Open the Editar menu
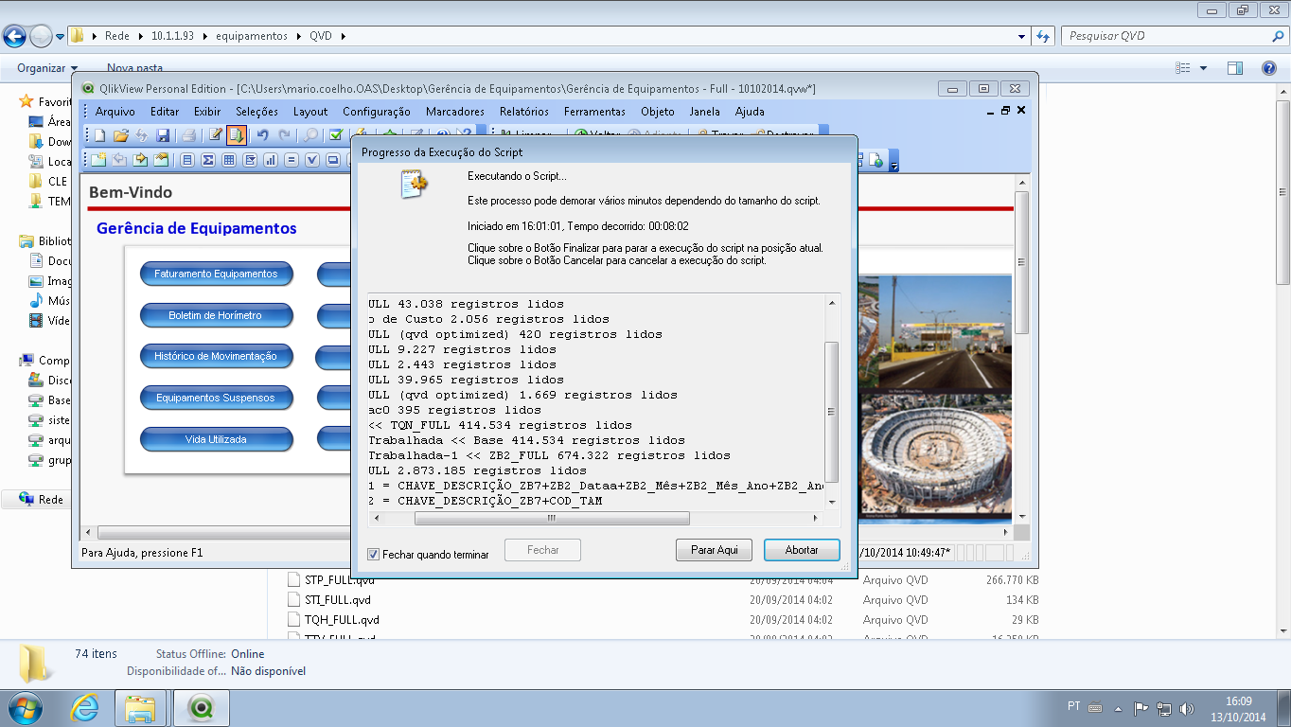Screen dimensions: 1291x727 [x=165, y=111]
